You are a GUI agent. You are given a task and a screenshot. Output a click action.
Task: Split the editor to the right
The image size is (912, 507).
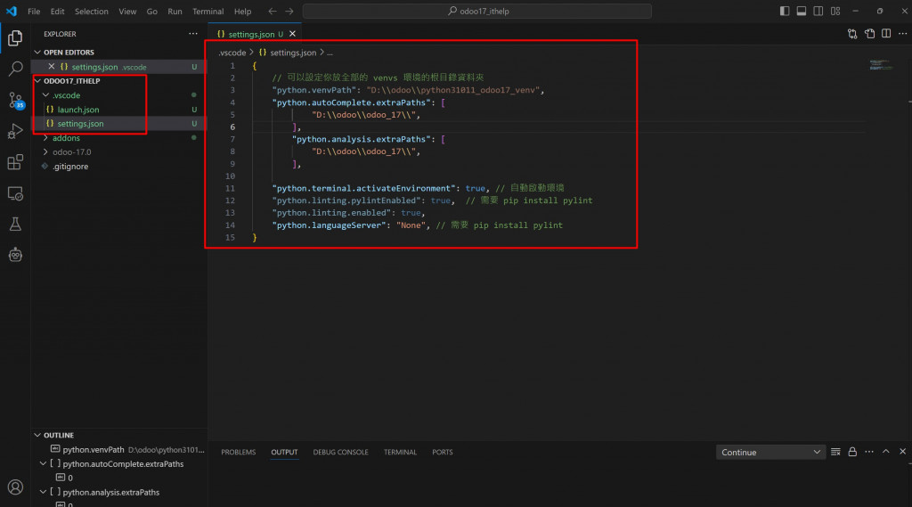click(x=886, y=34)
